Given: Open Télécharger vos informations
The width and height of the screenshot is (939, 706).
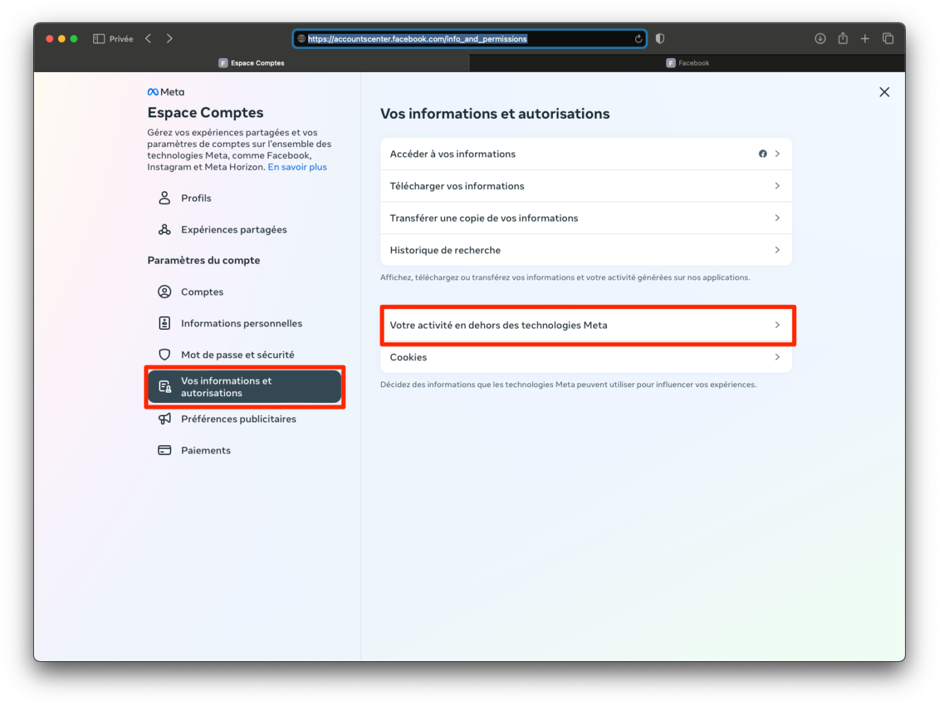Looking at the screenshot, I should click(x=586, y=186).
